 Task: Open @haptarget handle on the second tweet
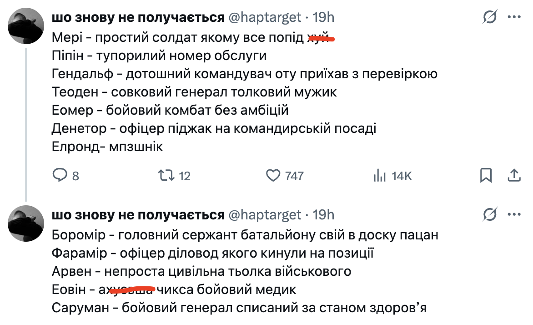coord(264,214)
